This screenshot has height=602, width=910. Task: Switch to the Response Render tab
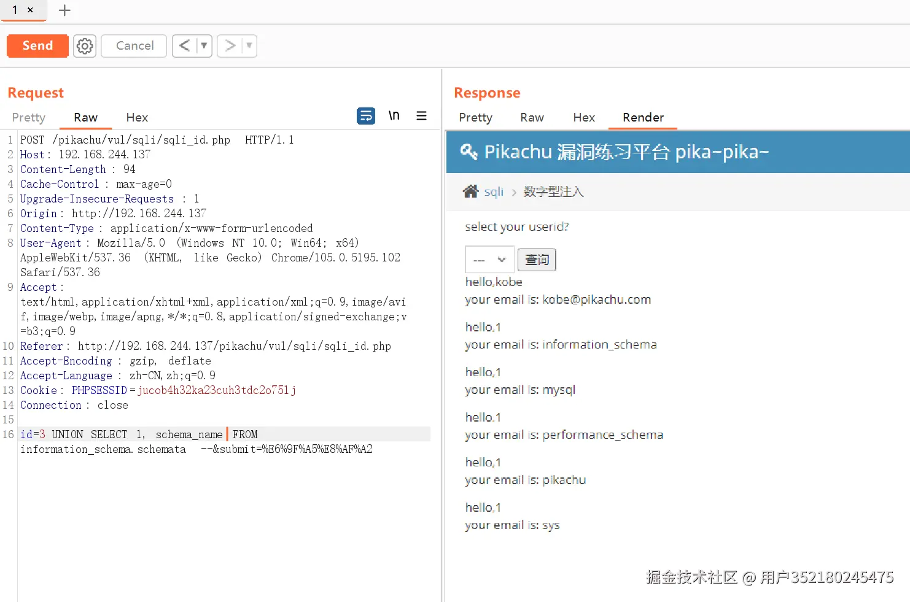643,117
